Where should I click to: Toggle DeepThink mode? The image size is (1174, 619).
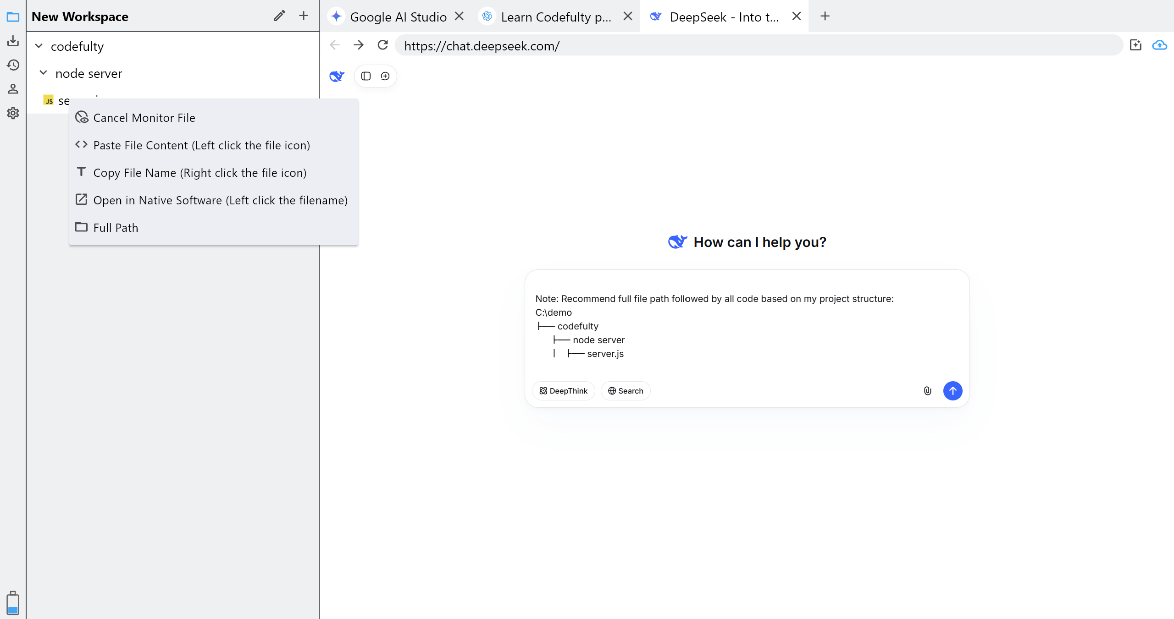click(x=563, y=391)
